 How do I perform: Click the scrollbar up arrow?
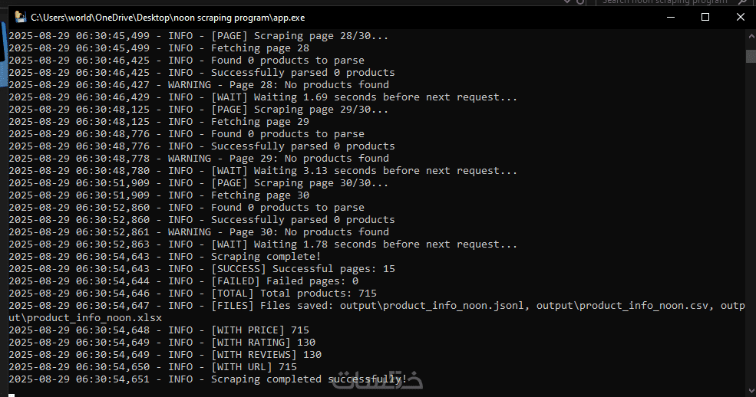point(751,35)
